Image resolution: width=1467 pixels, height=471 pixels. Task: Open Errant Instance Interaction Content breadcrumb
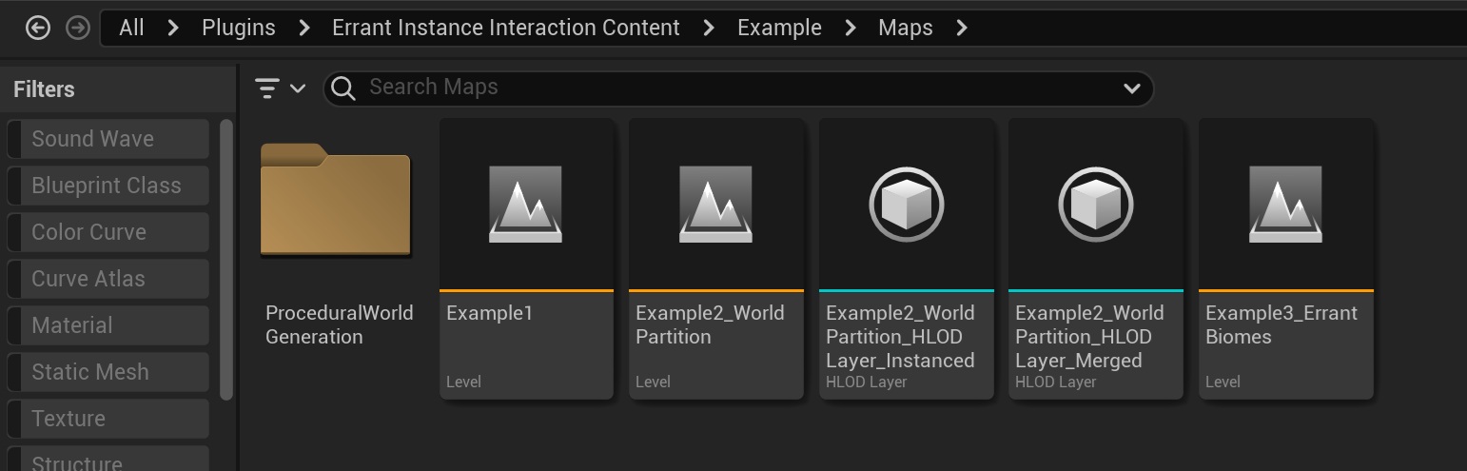click(505, 28)
